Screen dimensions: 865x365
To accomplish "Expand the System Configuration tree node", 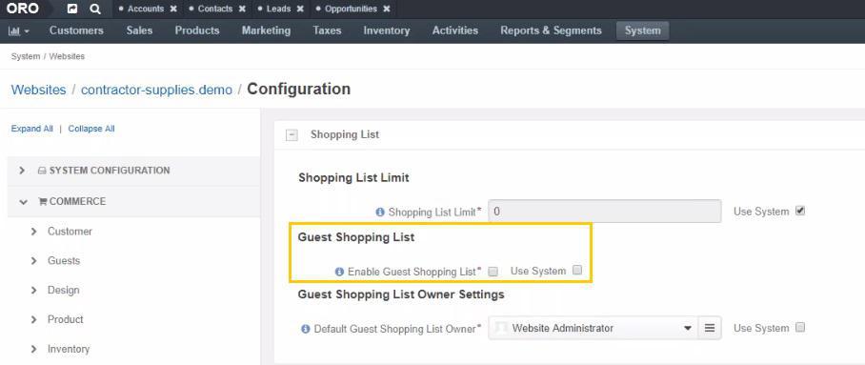I will (x=22, y=171).
